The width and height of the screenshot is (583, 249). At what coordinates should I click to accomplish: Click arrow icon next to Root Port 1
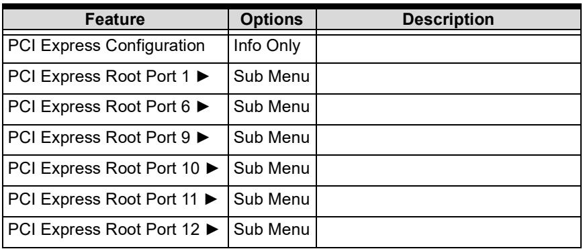(203, 77)
